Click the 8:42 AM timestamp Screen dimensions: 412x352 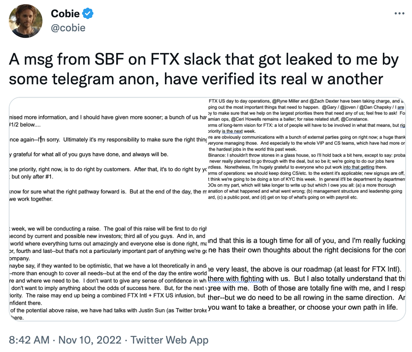29,340
